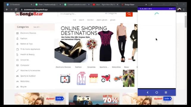191x107 pixels.
Task: Click the Computer sidebar icon
Action: (x=17, y=65)
